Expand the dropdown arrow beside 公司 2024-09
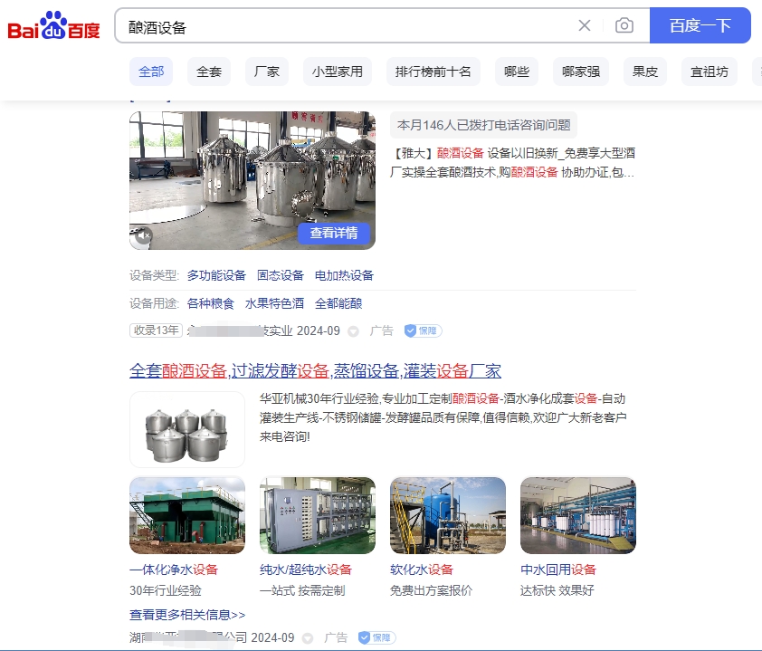This screenshot has height=651, width=762. [308, 638]
